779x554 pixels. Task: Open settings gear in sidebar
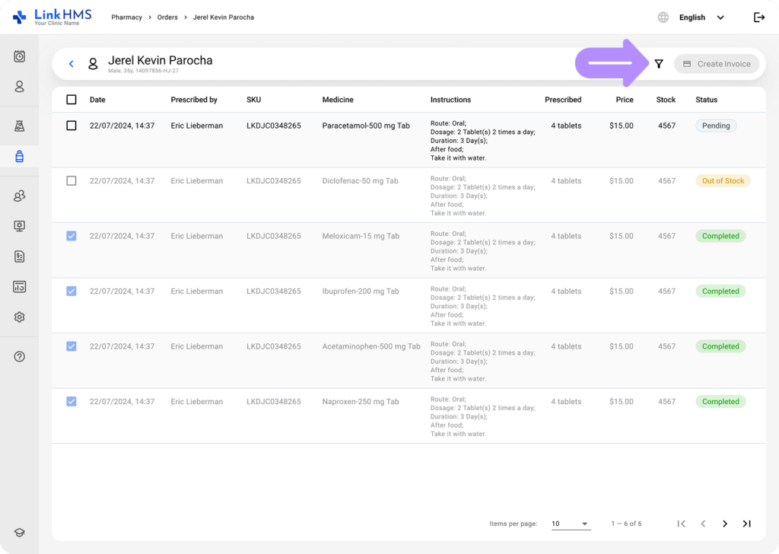19,317
